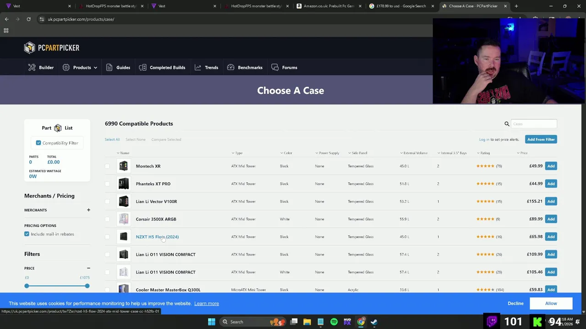Open the Trends page
The height and width of the screenshot is (329, 586).
pyautogui.click(x=206, y=68)
